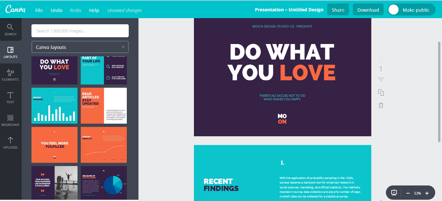Delete the page with the trash icon
The height and width of the screenshot is (201, 442).
(381, 105)
